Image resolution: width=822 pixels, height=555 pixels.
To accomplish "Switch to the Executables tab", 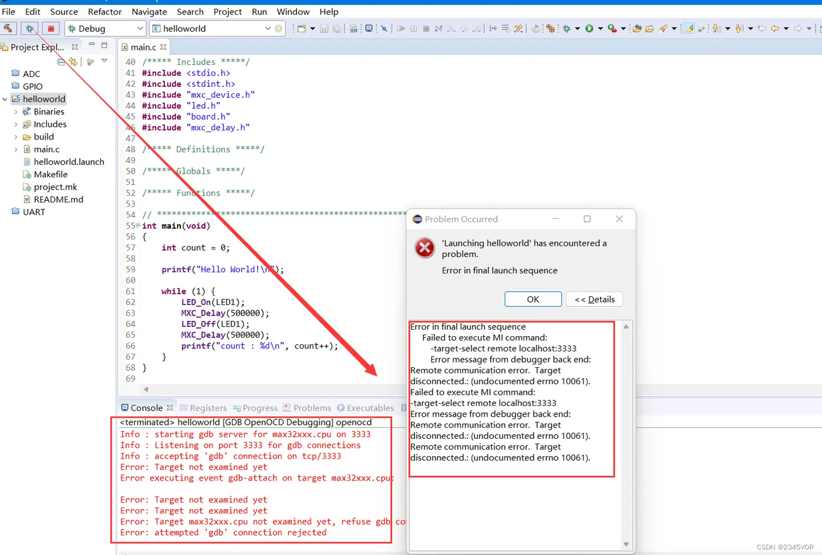I will tap(365, 408).
